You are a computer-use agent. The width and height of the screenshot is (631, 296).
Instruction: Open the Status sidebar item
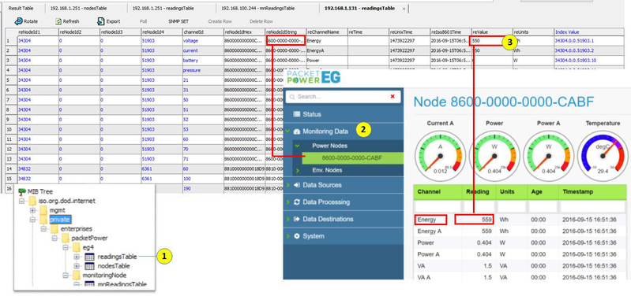coord(297,114)
